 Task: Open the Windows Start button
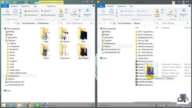point(3,105)
